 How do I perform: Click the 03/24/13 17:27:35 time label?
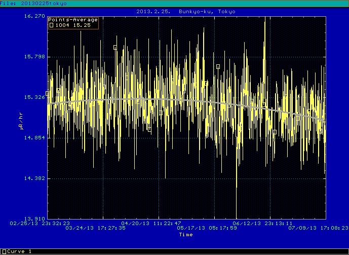click(96, 228)
